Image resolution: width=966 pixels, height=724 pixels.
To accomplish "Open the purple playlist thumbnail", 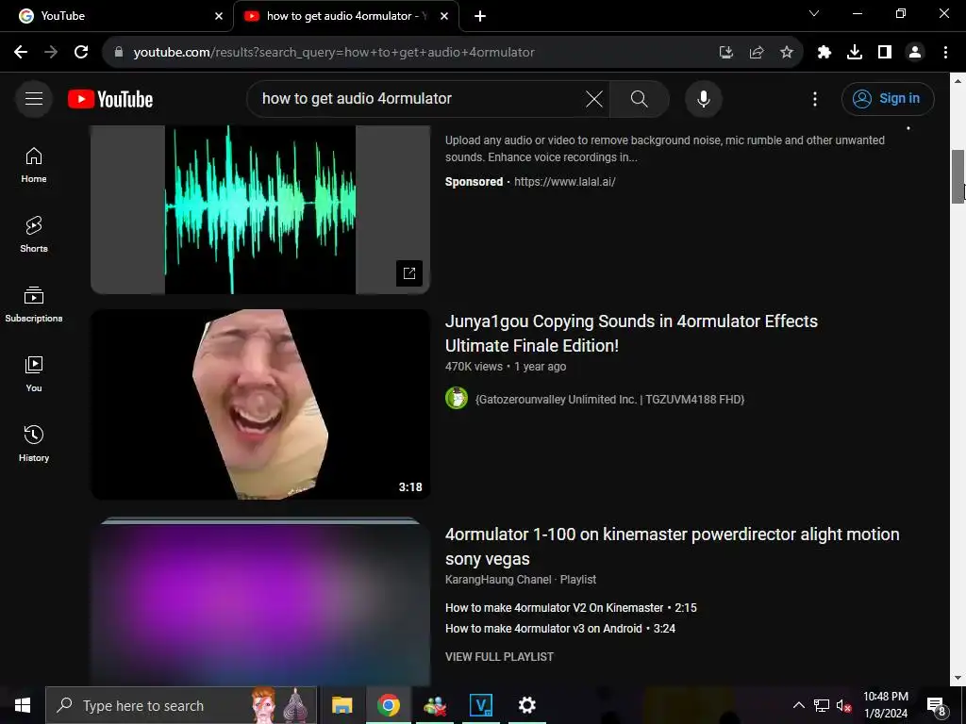I will [x=260, y=603].
